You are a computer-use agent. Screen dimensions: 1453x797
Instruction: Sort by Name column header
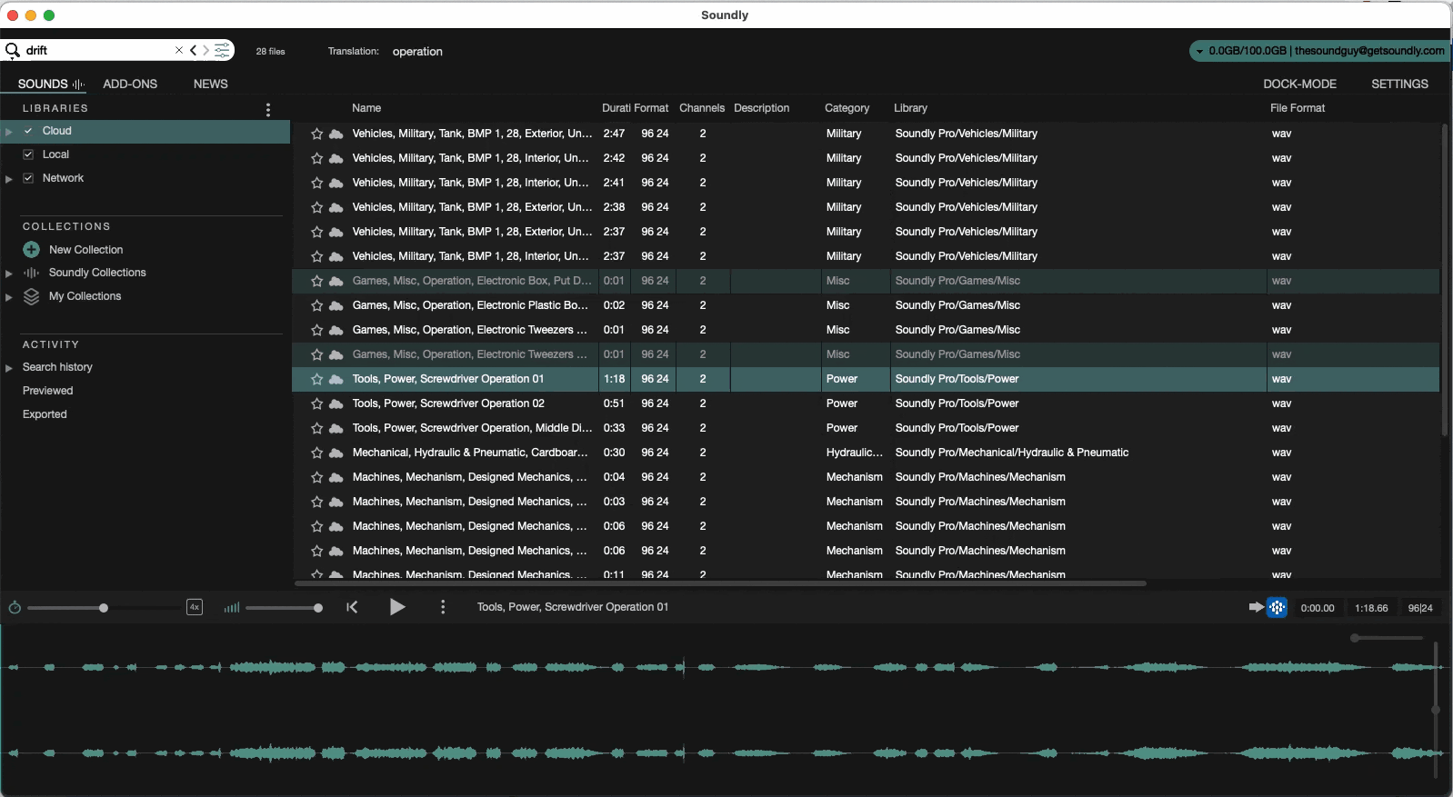pos(366,108)
